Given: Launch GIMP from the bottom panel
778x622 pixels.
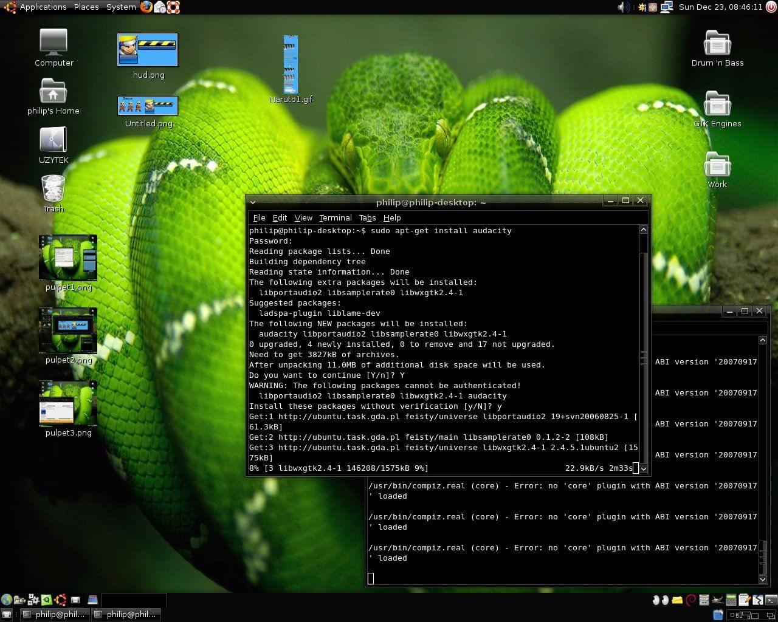Looking at the screenshot, I should coord(718,600).
